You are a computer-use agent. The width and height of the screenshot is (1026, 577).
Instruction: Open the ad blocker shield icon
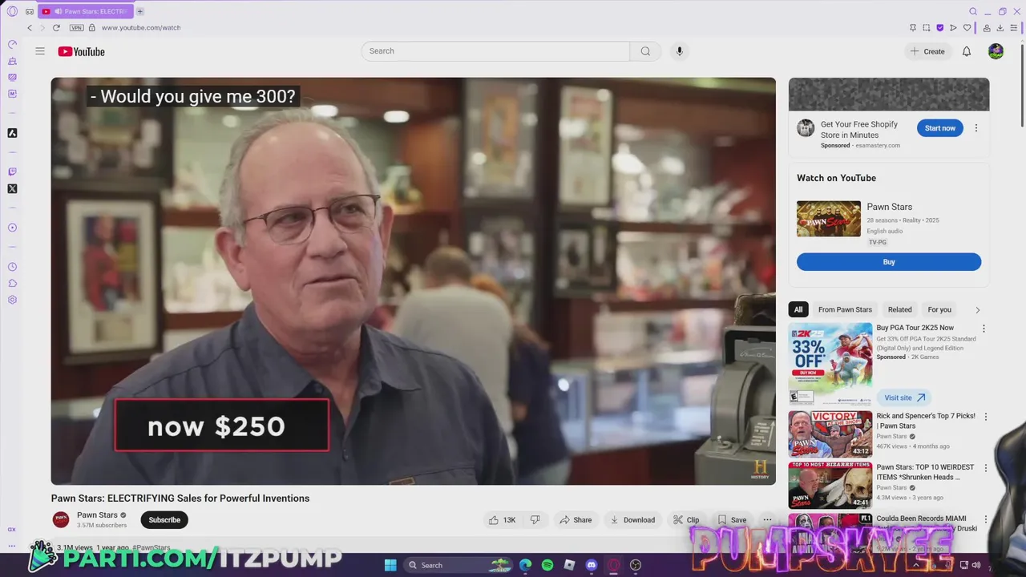[940, 27]
